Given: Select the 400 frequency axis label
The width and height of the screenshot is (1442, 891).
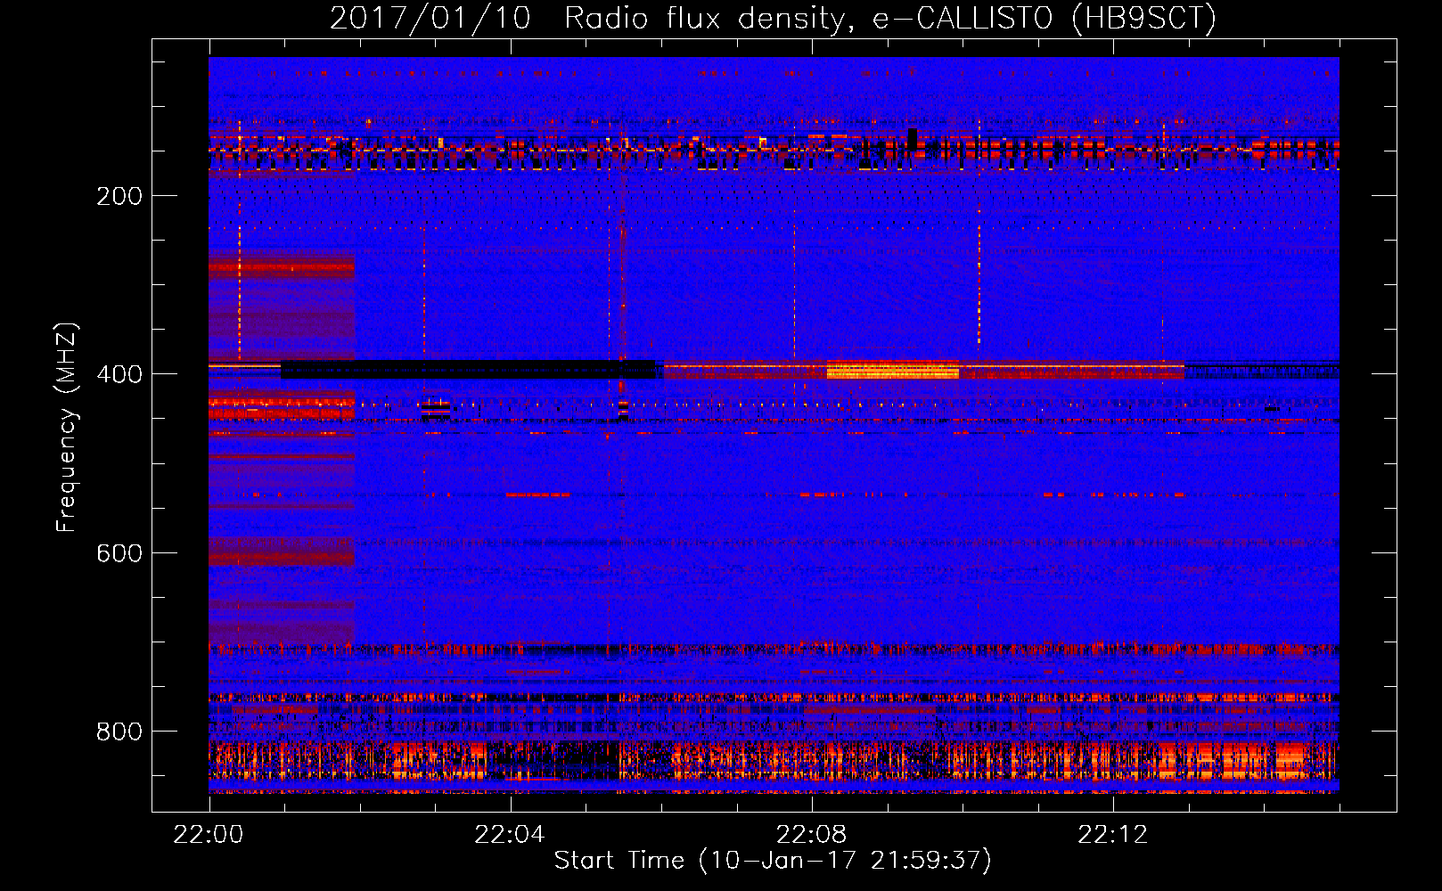Looking at the screenshot, I should tap(119, 374).
